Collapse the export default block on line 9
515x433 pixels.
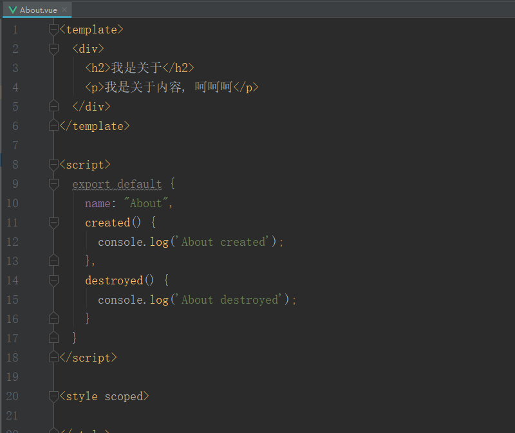53,184
